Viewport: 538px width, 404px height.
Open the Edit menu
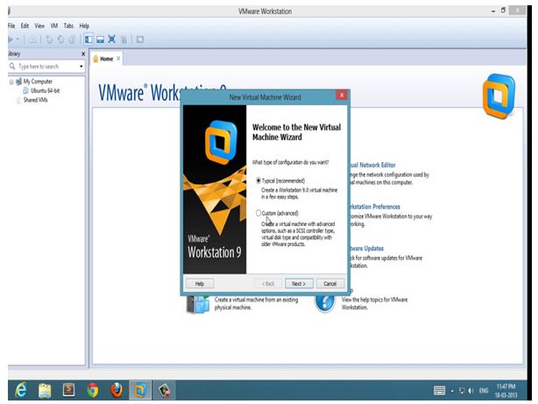point(25,25)
